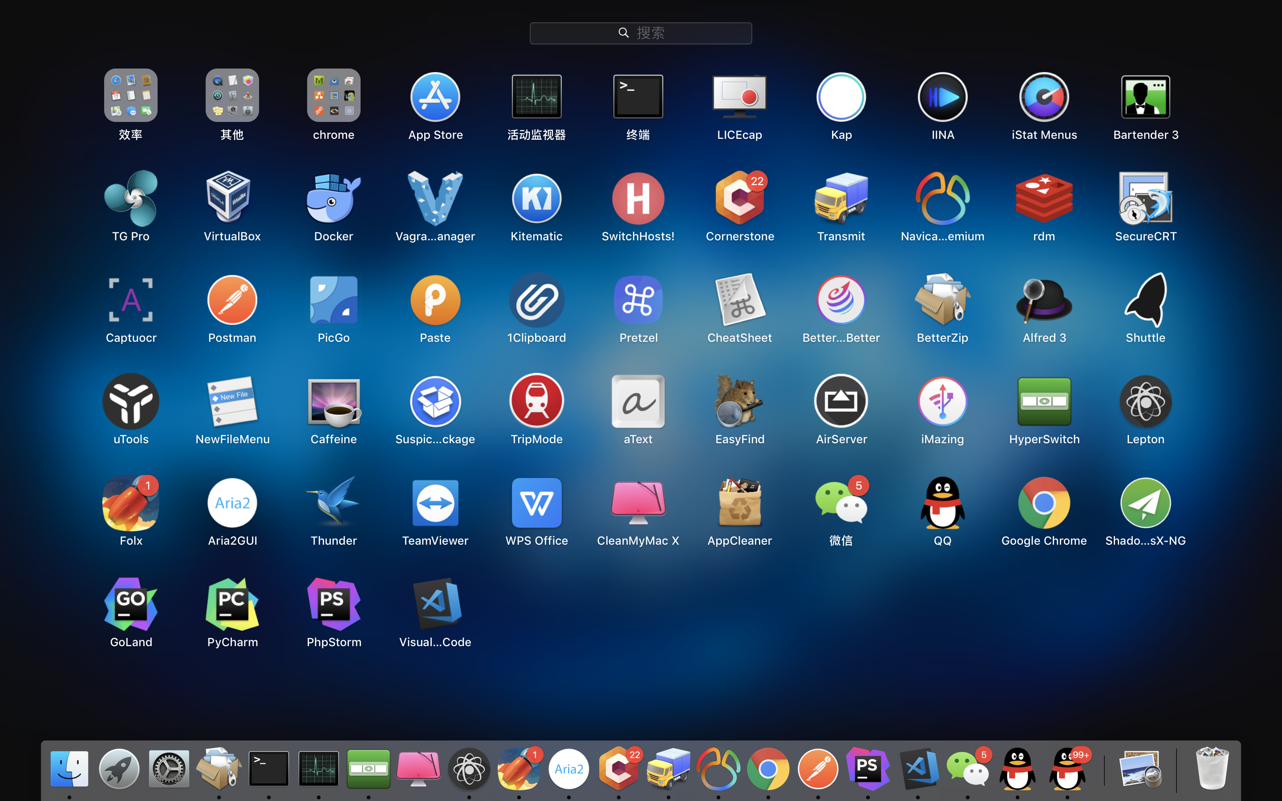Open Finder in the Dock
The height and width of the screenshot is (801, 1282).
pos(69,769)
